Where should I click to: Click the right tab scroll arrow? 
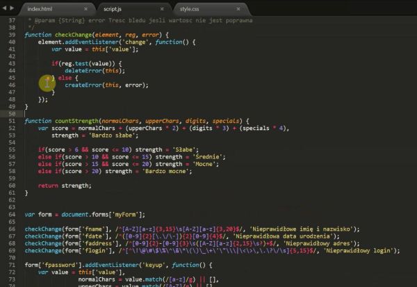pyautogui.click(x=14, y=10)
